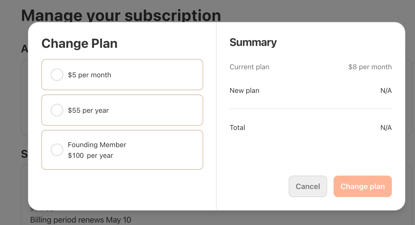
Task: Click the $8 per month price text
Action: coord(370,67)
